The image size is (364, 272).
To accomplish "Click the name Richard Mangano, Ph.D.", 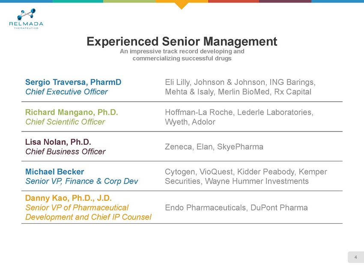I will pyautogui.click(x=72, y=113).
